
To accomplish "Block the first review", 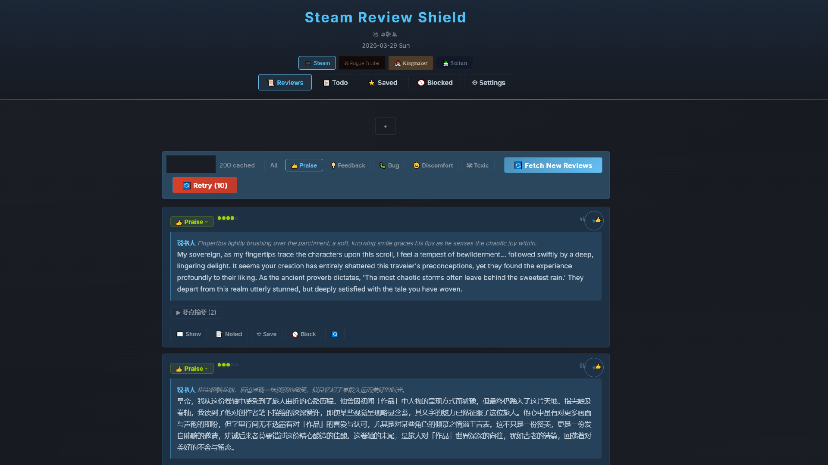I will [304, 334].
